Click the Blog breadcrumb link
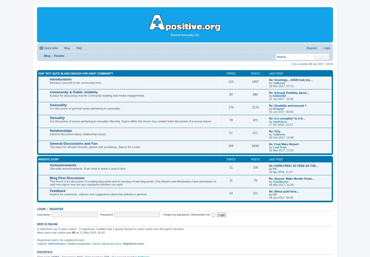 47,56
